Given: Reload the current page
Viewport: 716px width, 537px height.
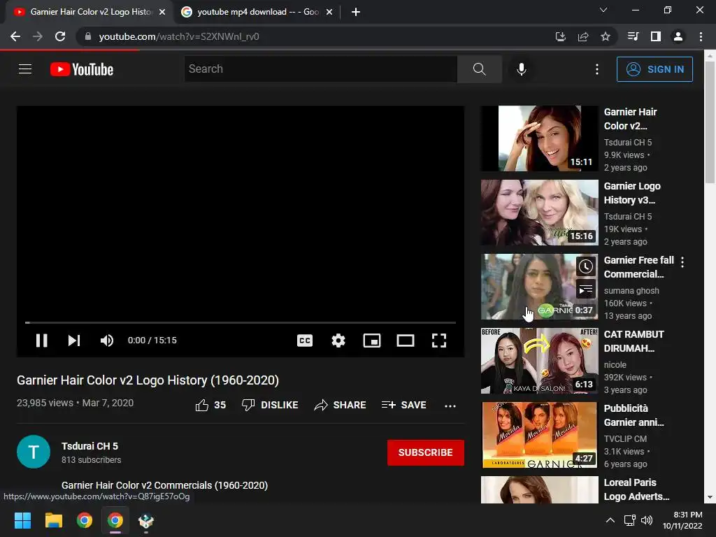Looking at the screenshot, I should click(60, 36).
